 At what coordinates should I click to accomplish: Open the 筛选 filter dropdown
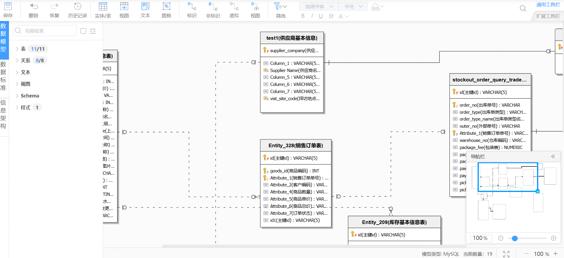coord(281,10)
